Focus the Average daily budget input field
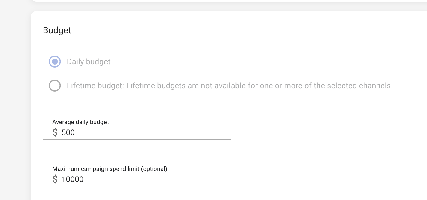Screen dimensions: 427x200 tap(144, 132)
